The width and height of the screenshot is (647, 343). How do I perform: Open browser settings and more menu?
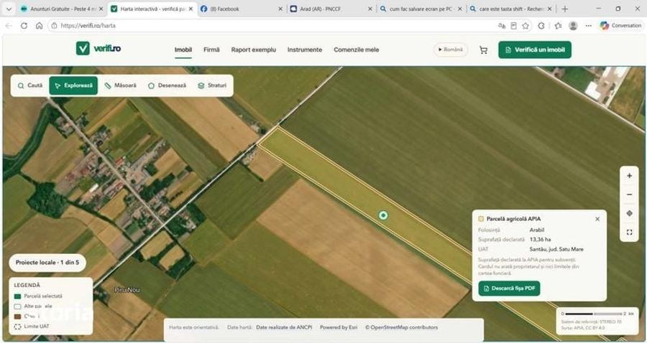pos(589,26)
